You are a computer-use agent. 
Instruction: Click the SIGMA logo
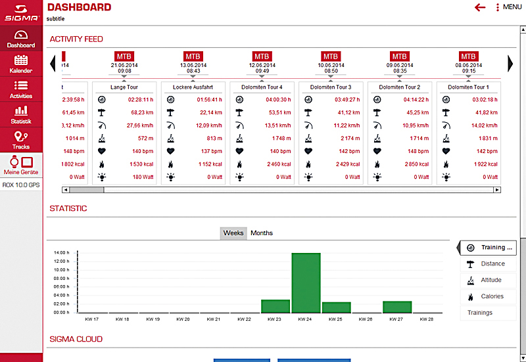(21, 14)
